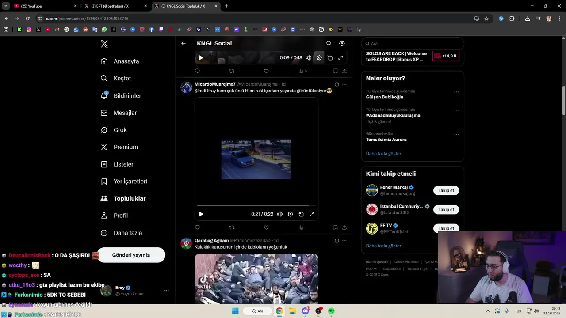
Task: Show more trends Daha fazla göster
Action: [383, 154]
